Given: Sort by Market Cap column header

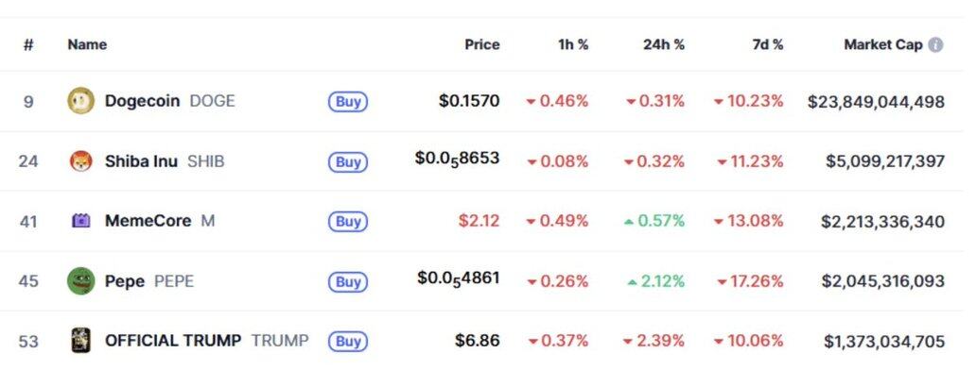Looking at the screenshot, I should [882, 44].
